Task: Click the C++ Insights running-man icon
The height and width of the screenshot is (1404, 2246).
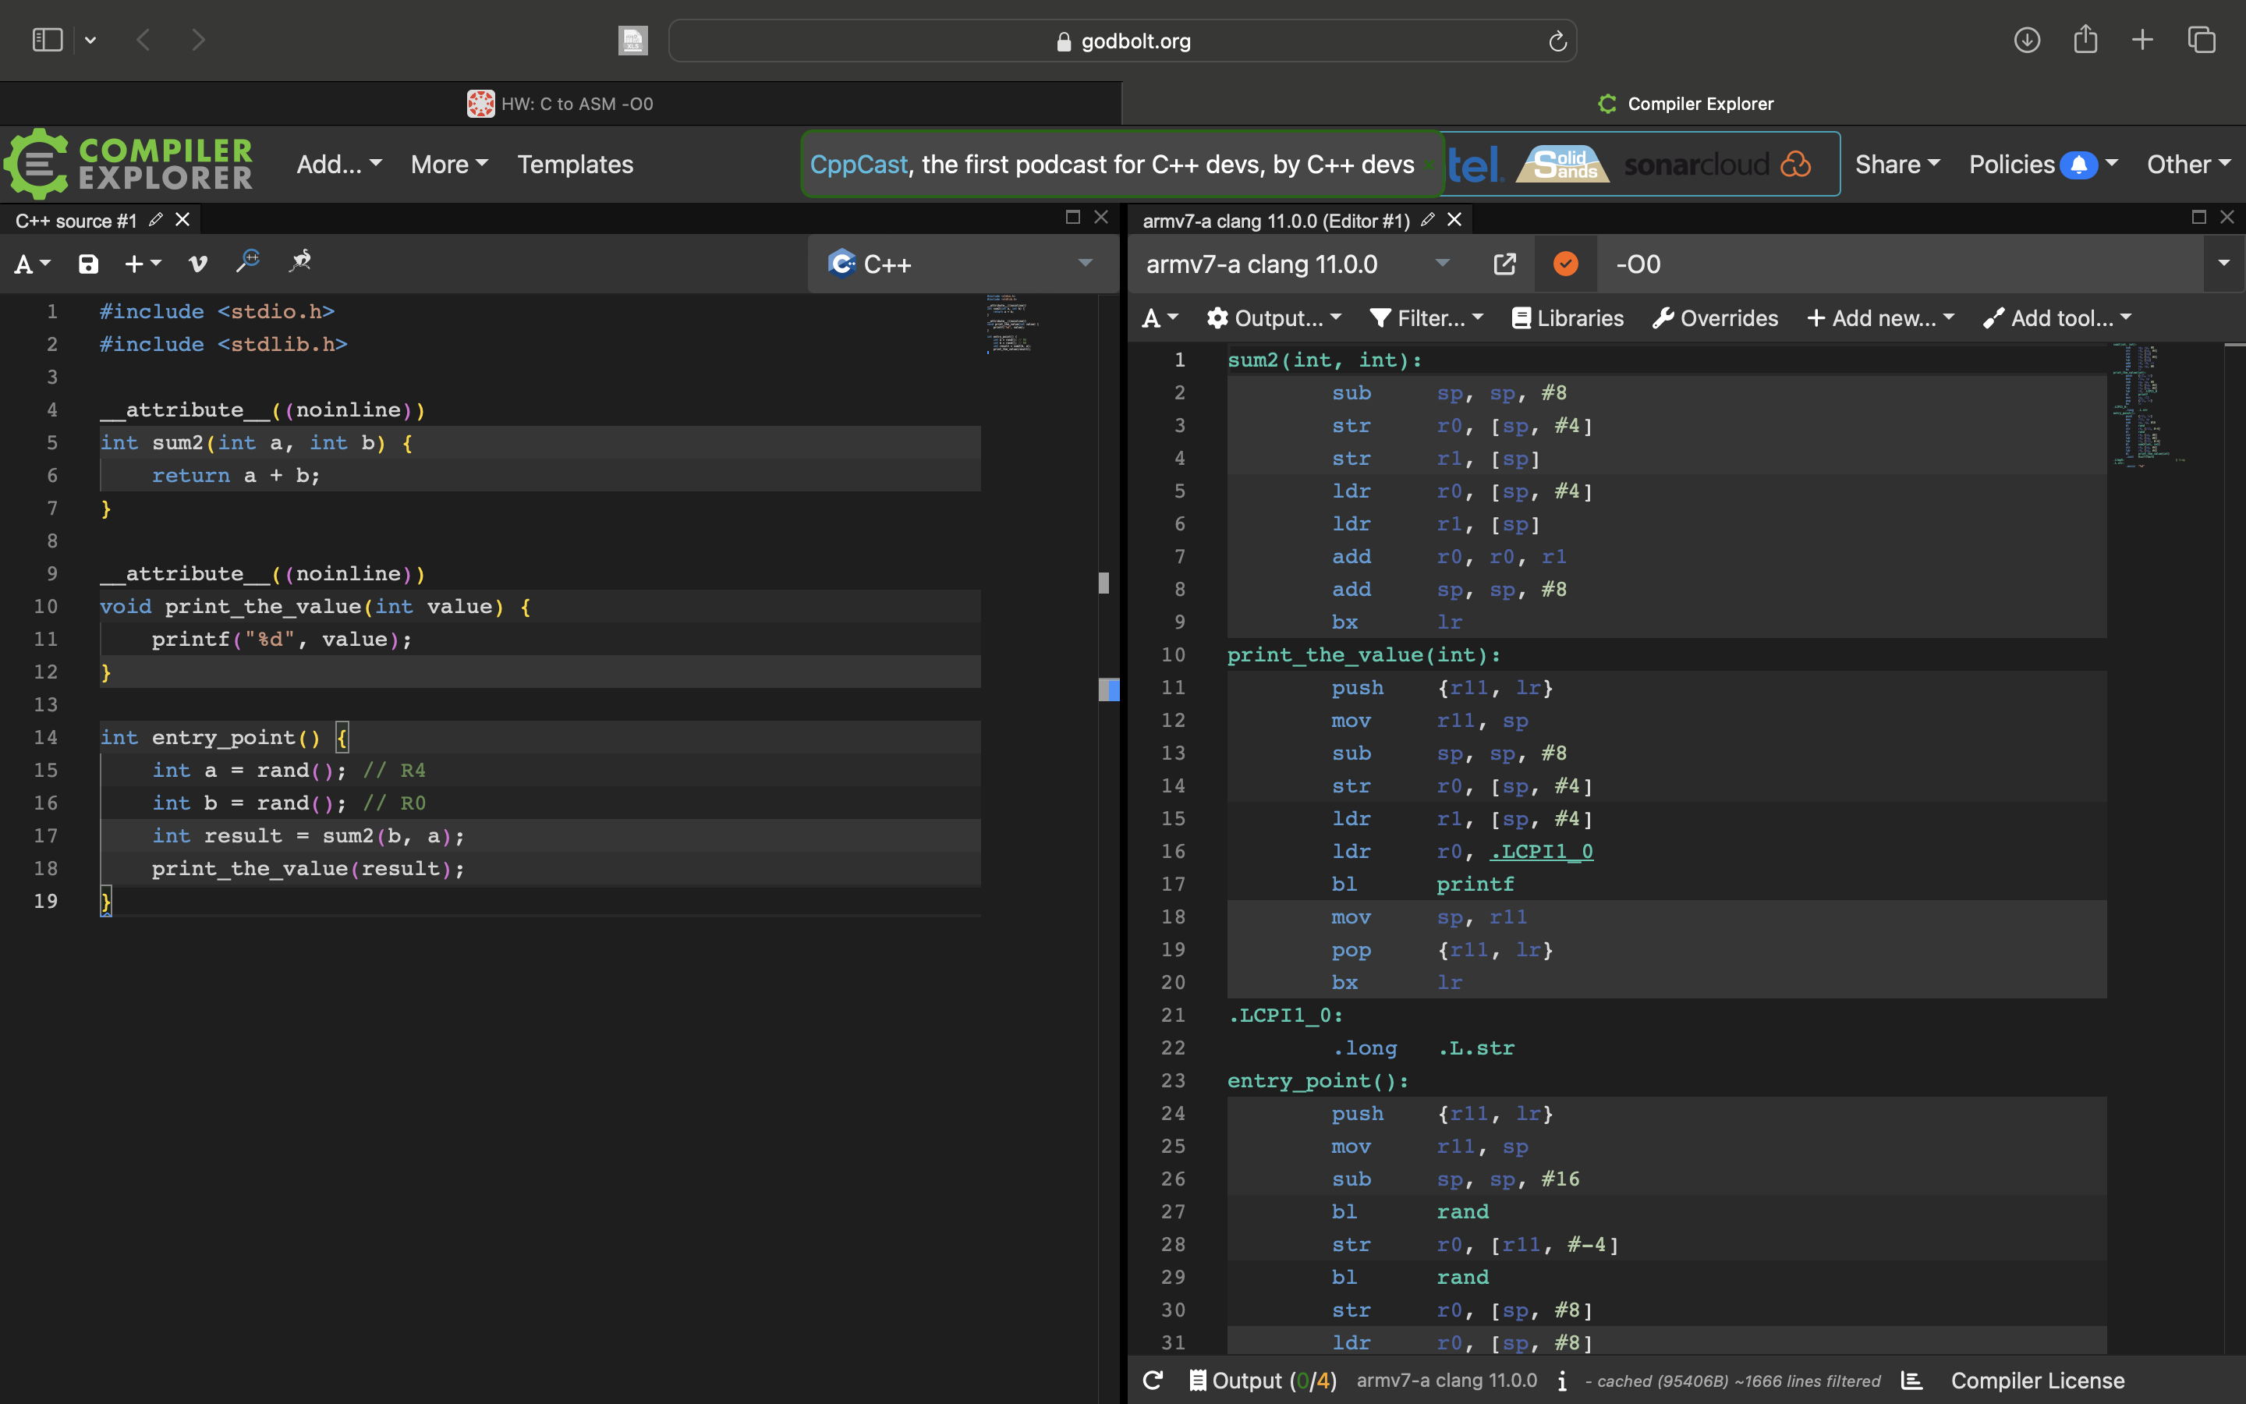Action: tap(299, 262)
